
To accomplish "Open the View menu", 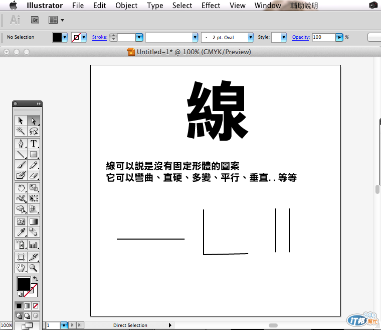I will [238, 6].
